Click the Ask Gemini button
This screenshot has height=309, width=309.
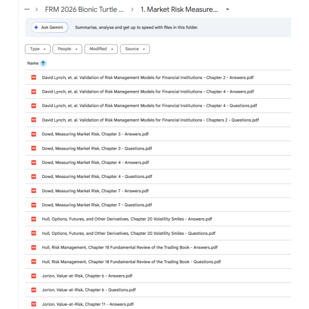(49, 27)
